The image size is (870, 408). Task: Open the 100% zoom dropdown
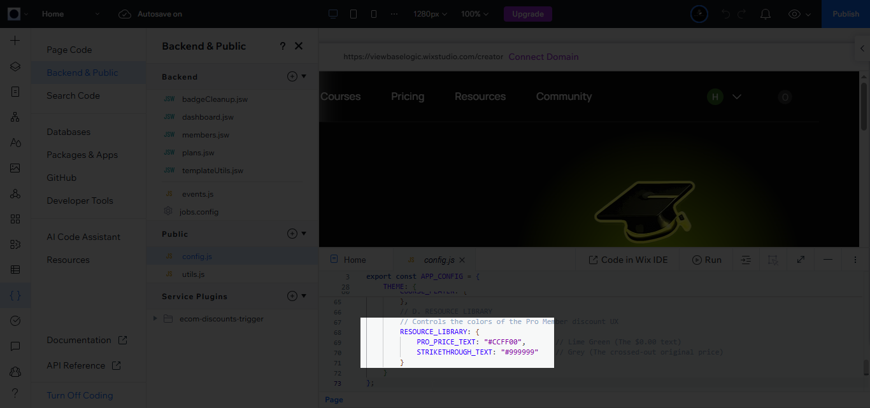point(474,13)
